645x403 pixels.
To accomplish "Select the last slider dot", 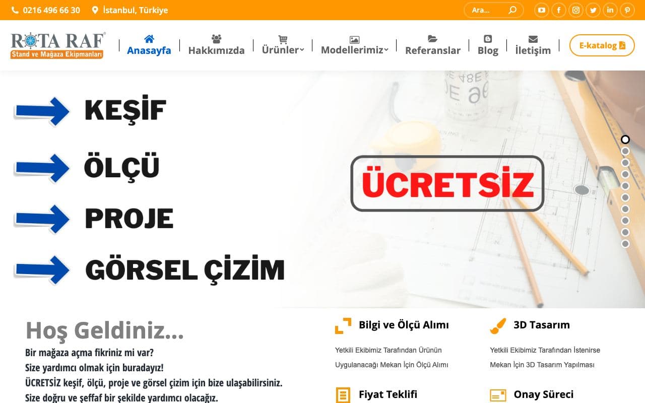I will coord(625,244).
